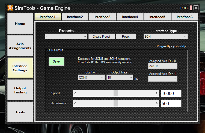205x133 pixels.
Task: Open Interface Settings section
Action: coord(20,68)
